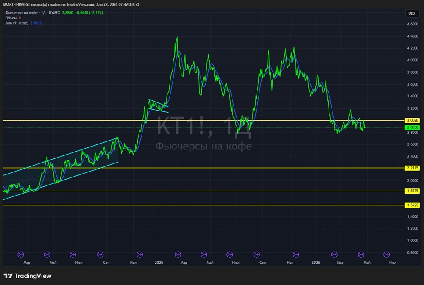Image resolution: width=424 pixels, height=285 pixels.
Task: Click the 2,0000 value on price axis
Action: coord(413,180)
